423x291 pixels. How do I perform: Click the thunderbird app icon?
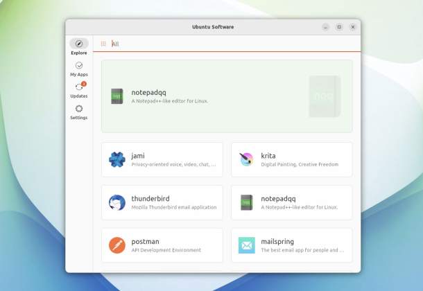116,202
